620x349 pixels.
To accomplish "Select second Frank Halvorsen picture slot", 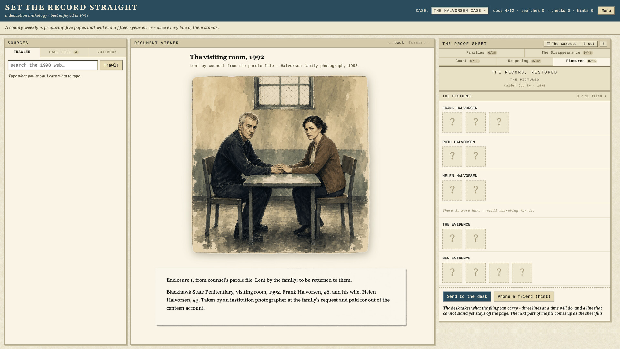I will click(x=475, y=122).
